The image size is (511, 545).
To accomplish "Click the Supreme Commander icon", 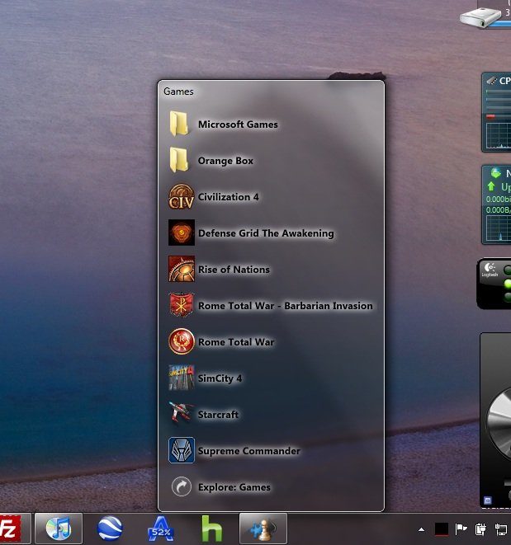I will tap(182, 450).
